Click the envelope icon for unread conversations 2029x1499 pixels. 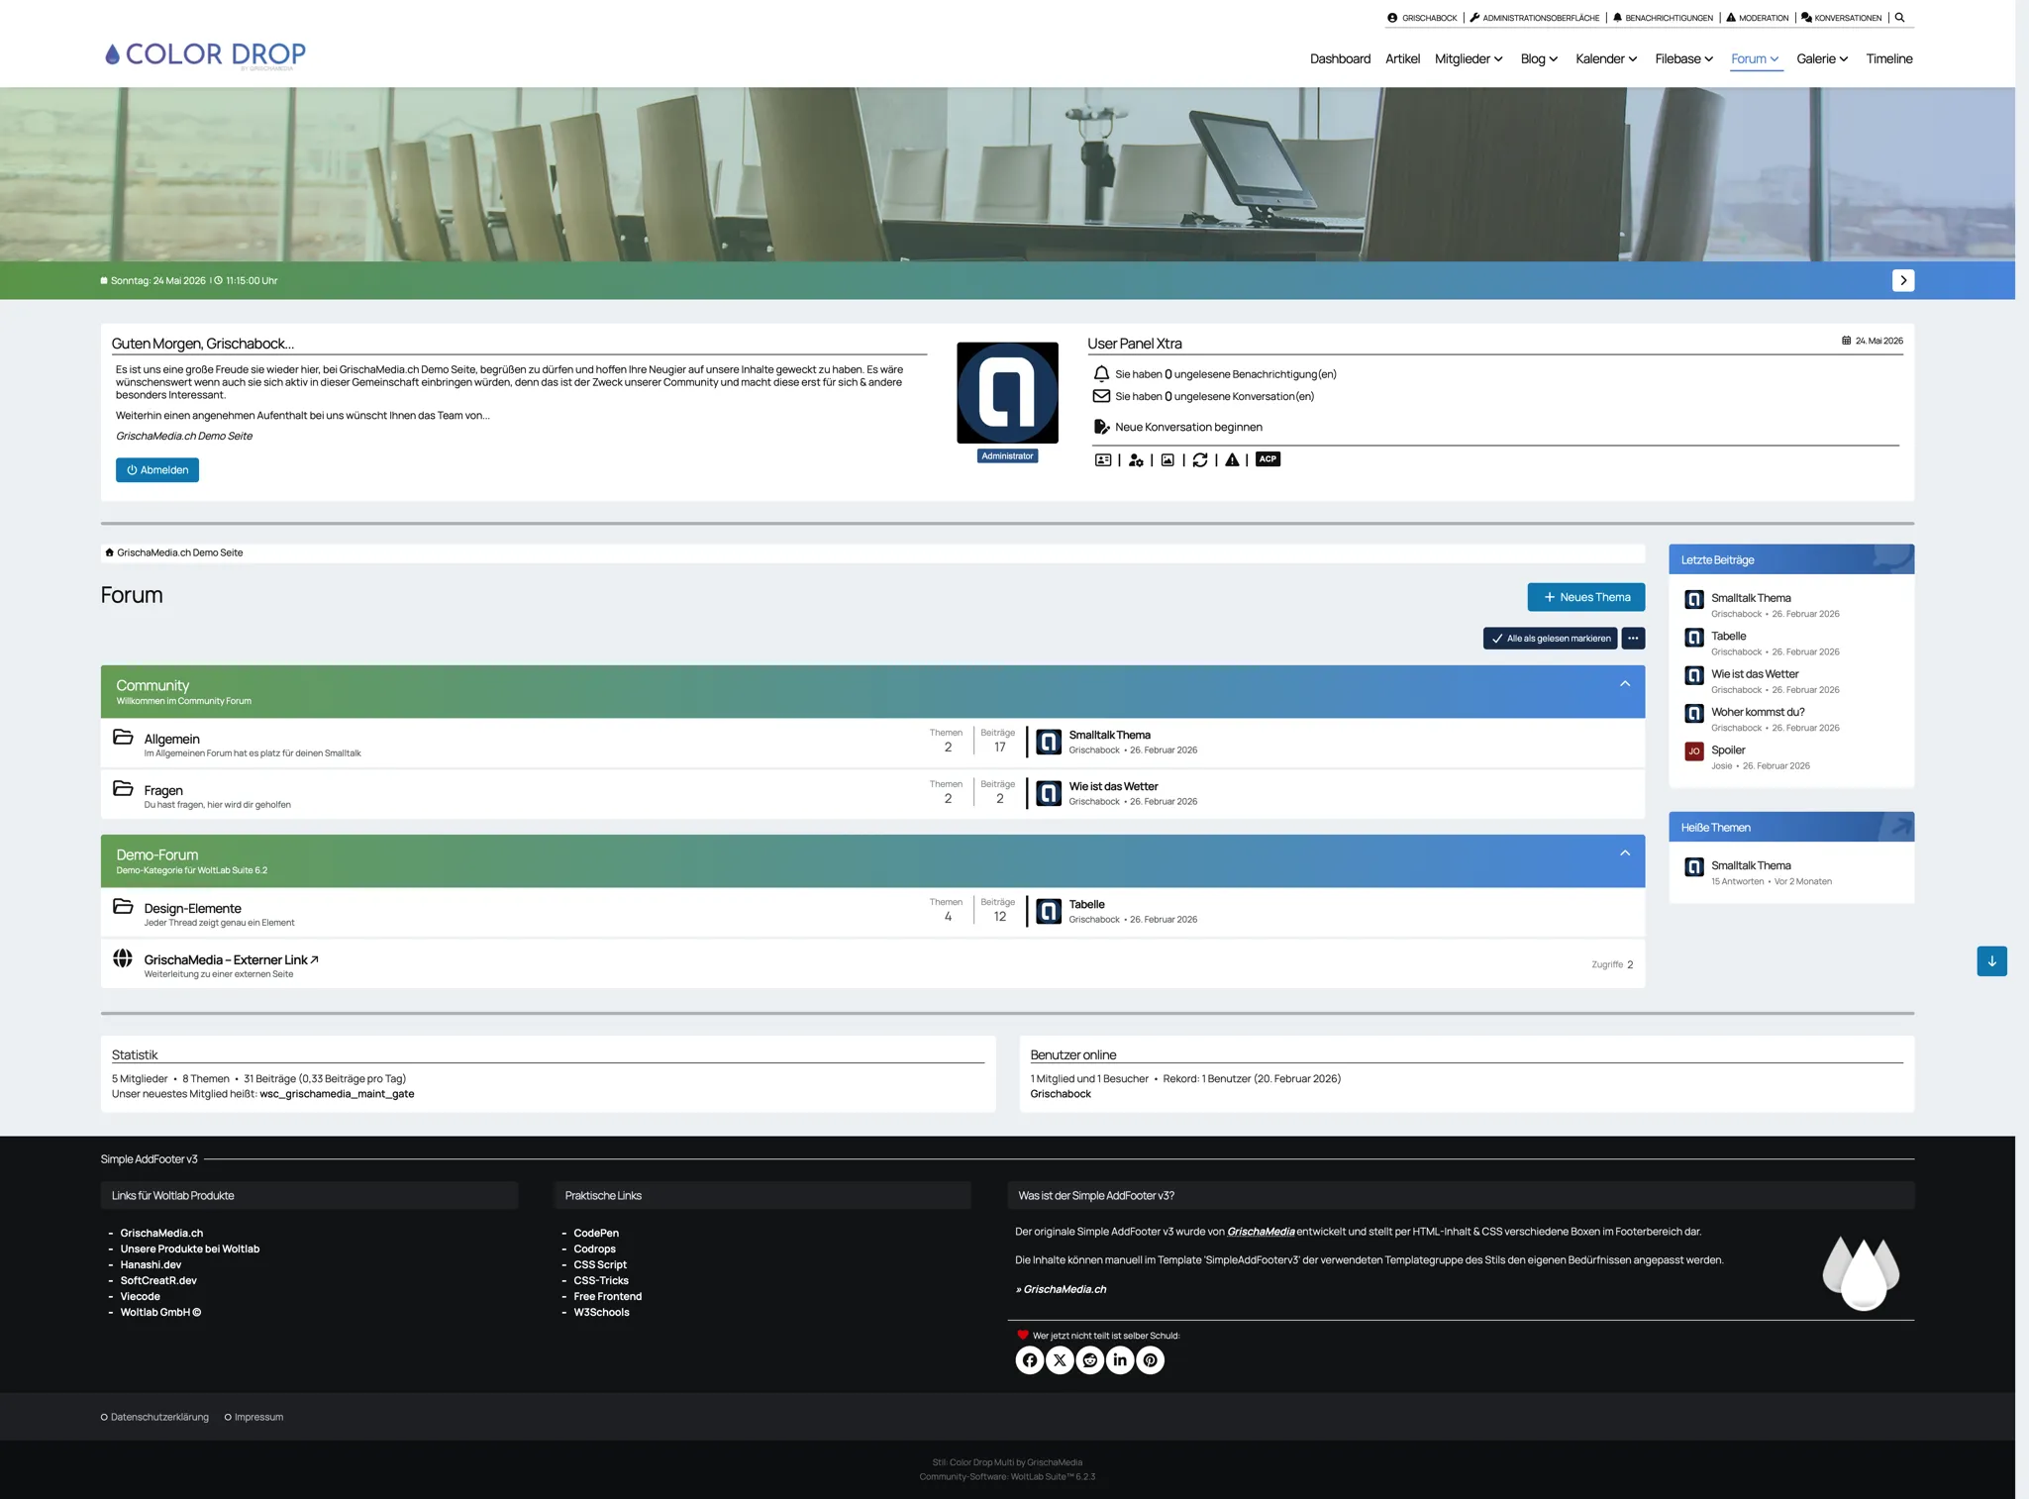pos(1101,396)
